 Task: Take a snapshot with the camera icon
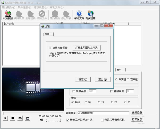[x=20, y=118]
